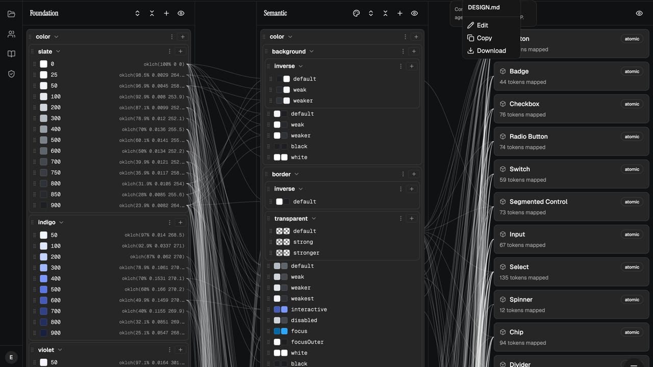Select the border interactive token row
Image resolution: width=653 pixels, height=367 pixels.
(x=343, y=309)
